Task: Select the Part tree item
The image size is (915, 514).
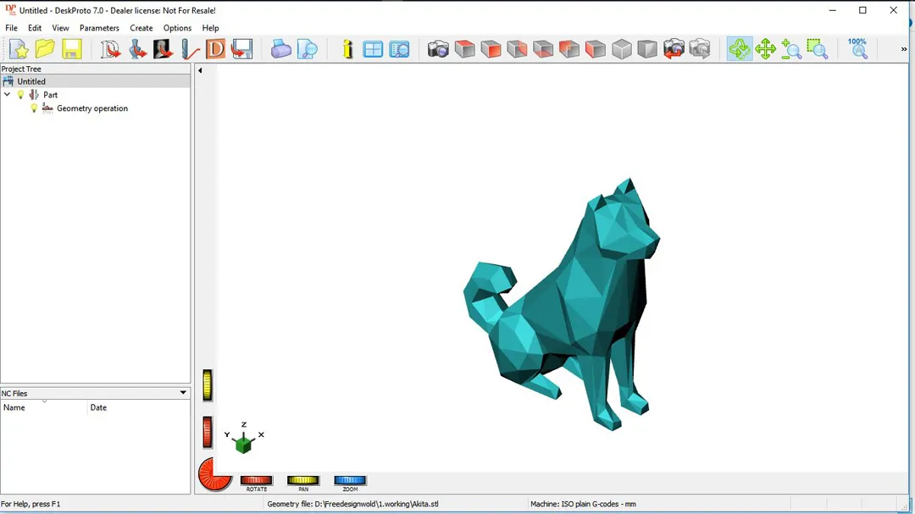Action: pos(50,95)
